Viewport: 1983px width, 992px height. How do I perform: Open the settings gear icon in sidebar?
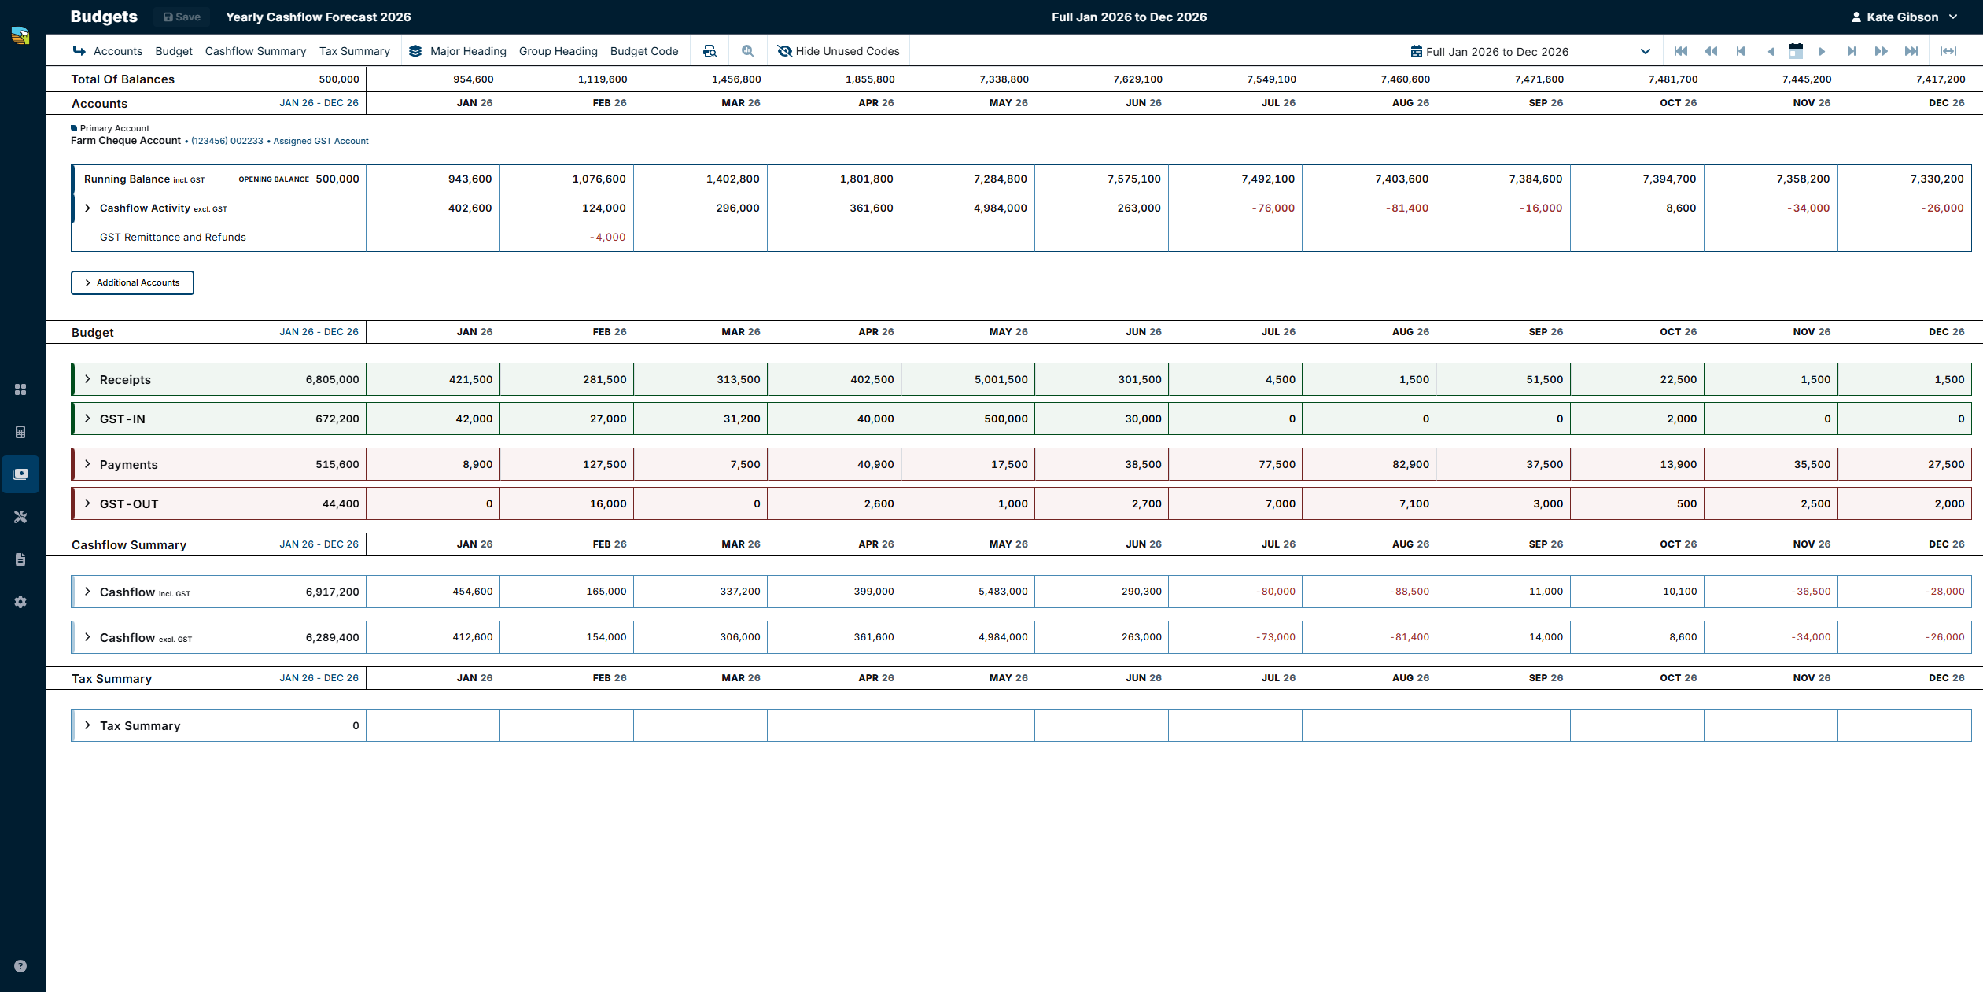pyautogui.click(x=20, y=602)
